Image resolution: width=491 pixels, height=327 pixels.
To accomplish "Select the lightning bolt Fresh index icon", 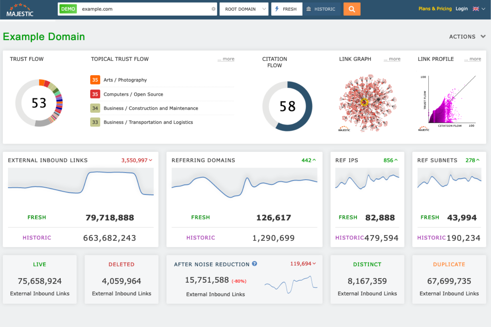I will click(277, 9).
